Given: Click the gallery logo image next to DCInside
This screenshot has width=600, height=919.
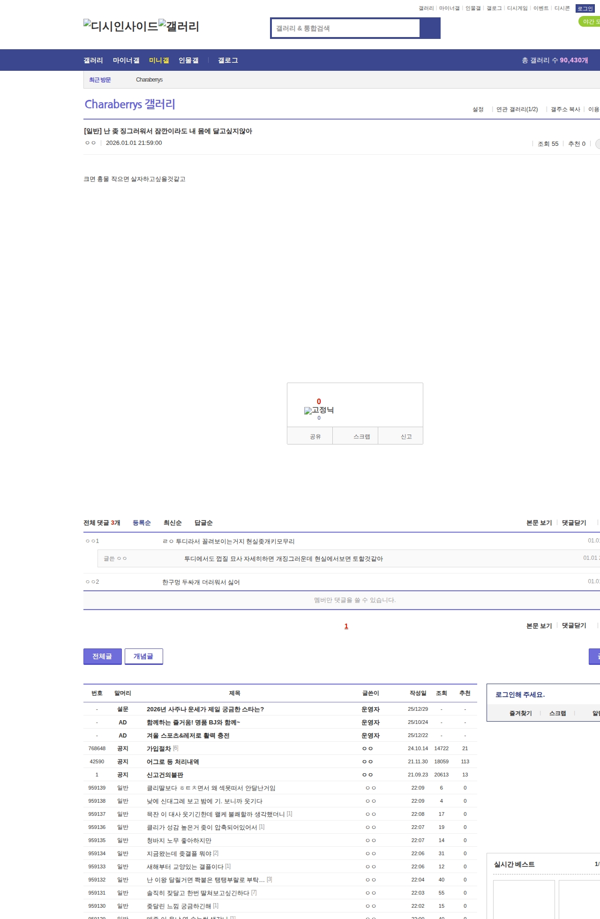Looking at the screenshot, I should (179, 26).
